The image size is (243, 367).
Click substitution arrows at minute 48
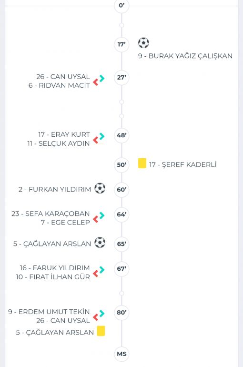point(99,138)
